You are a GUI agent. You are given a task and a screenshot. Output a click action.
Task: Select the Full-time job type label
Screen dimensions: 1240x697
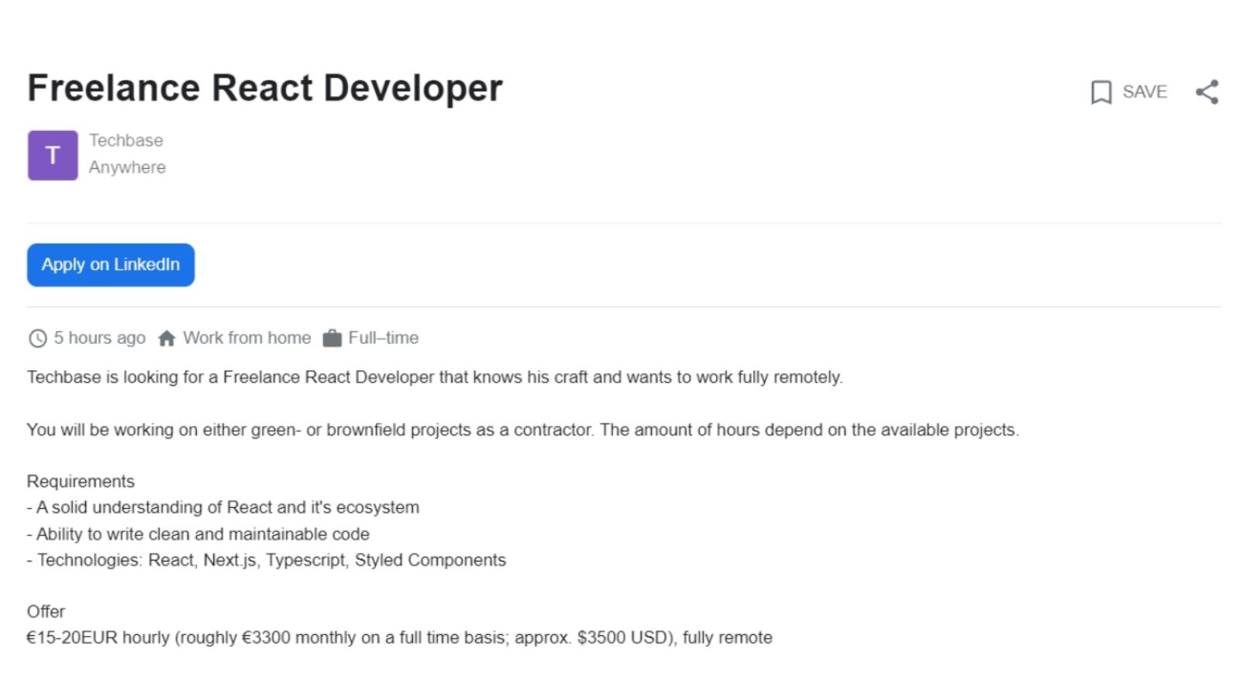pos(383,338)
